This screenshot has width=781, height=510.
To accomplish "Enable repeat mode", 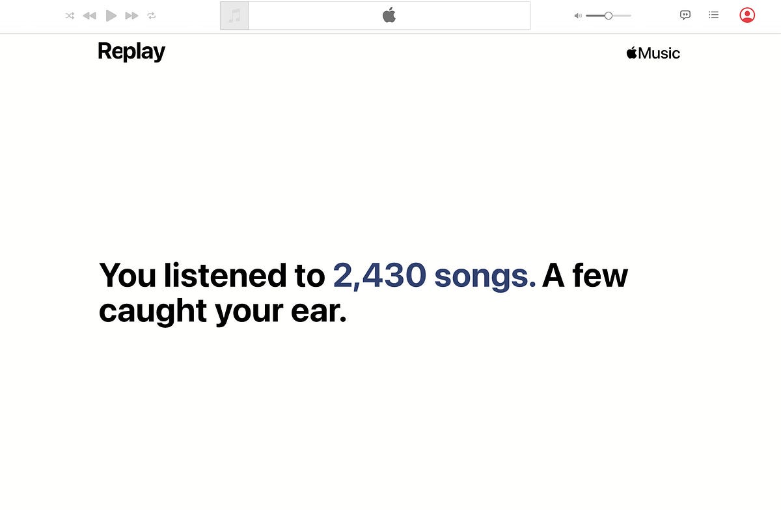I will (x=152, y=15).
